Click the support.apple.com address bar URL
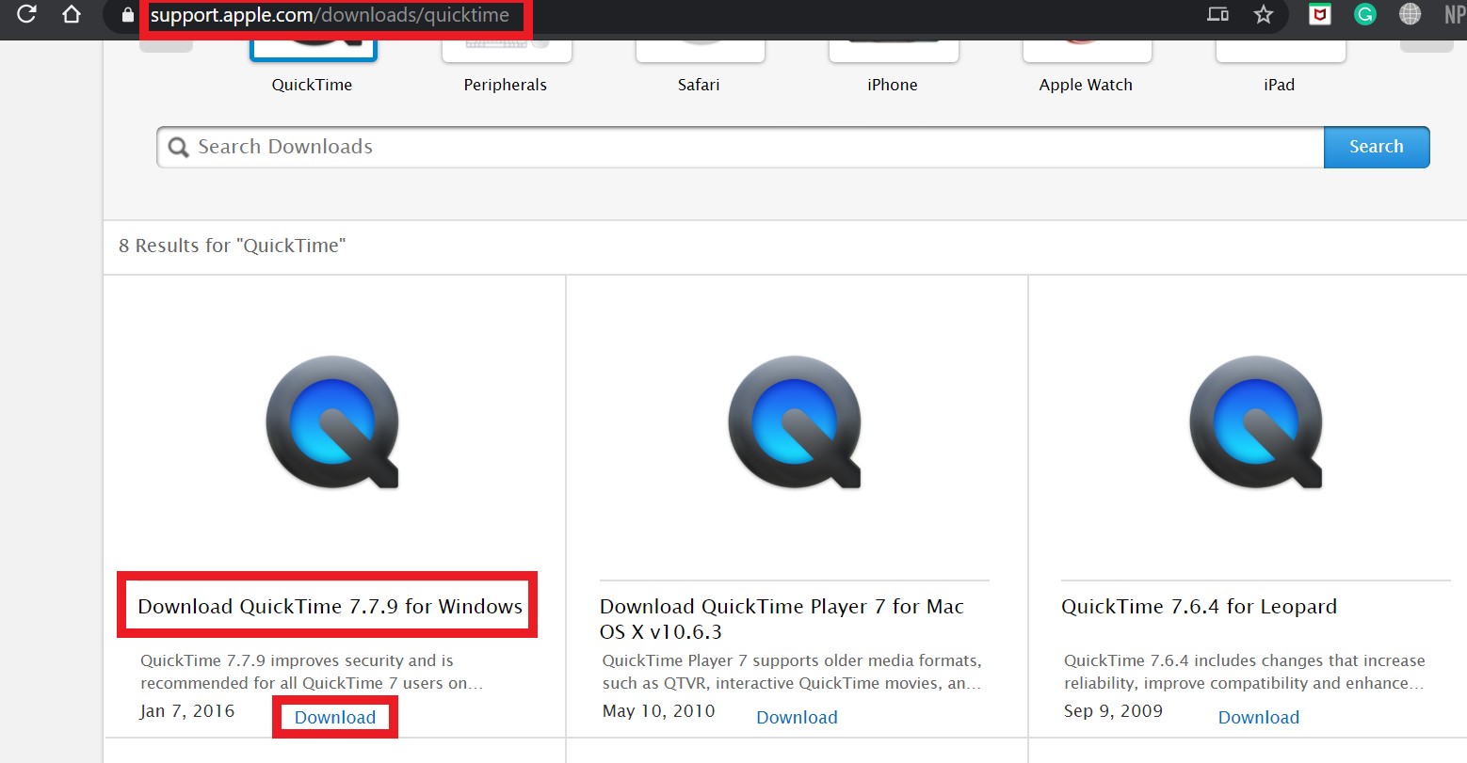Viewport: 1467px width, 763px height. click(330, 16)
